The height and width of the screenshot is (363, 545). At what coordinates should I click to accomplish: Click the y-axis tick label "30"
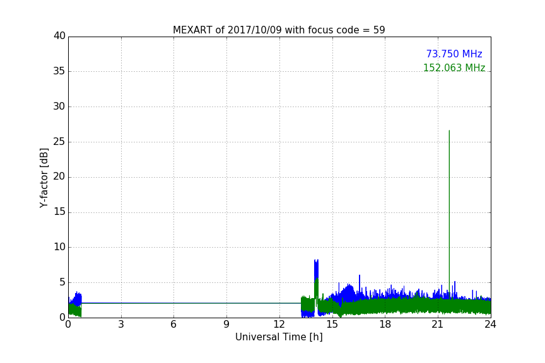[x=59, y=107]
